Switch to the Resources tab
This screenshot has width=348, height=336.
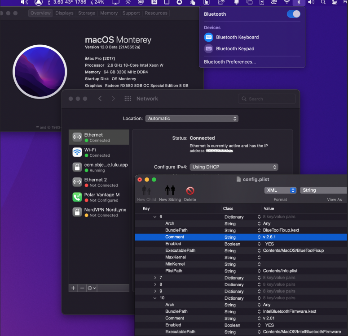coord(156,13)
